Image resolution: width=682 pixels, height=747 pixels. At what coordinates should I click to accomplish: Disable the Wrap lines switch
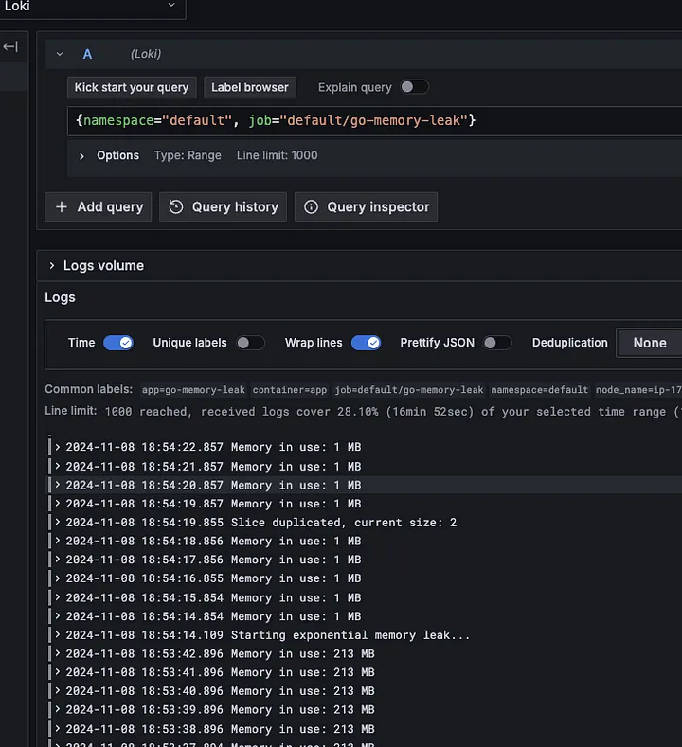366,343
